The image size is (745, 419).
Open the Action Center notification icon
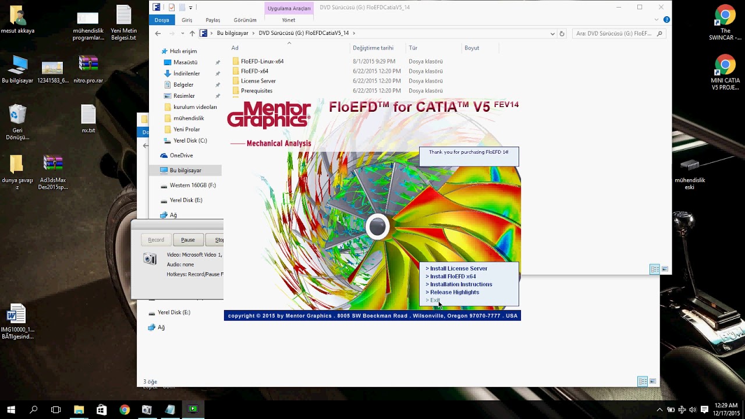tap(704, 410)
